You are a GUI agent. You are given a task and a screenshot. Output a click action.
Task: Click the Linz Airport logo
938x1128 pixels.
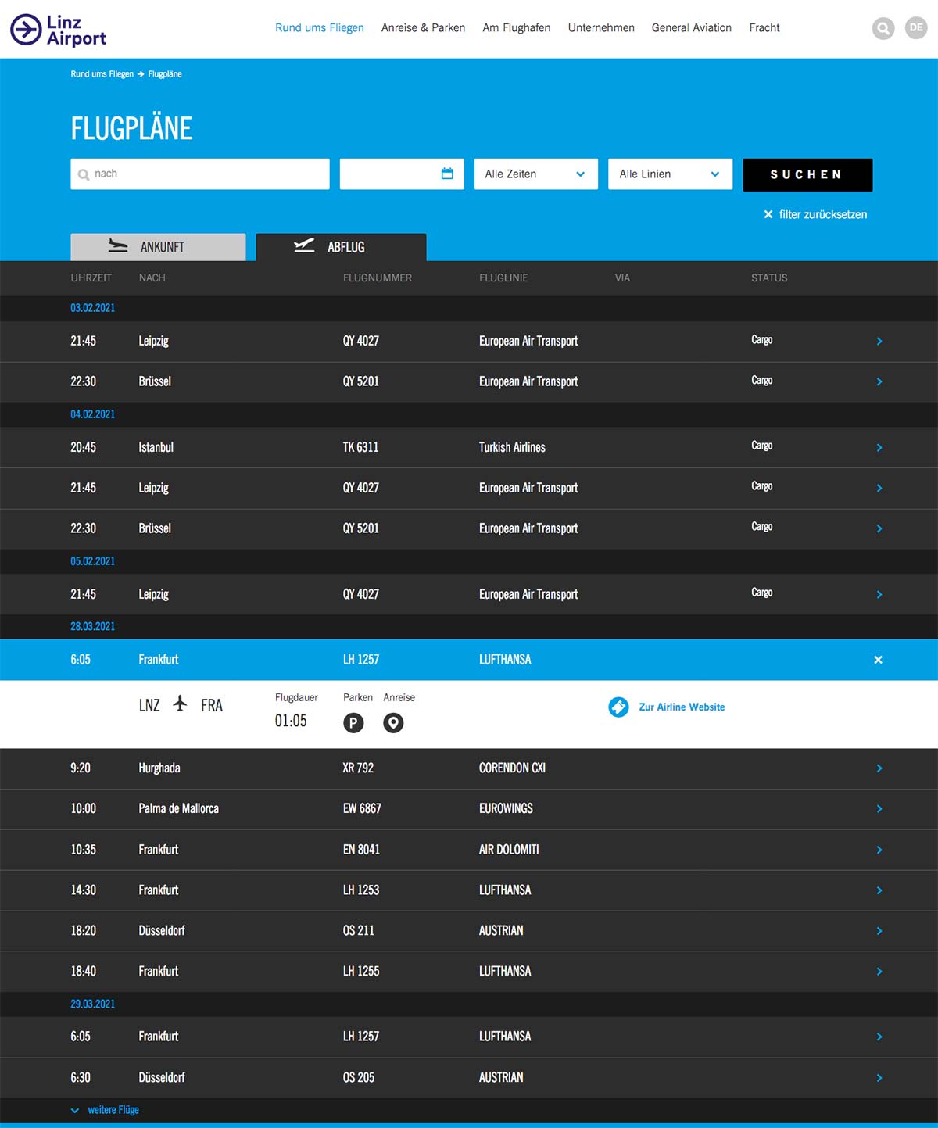click(x=59, y=30)
